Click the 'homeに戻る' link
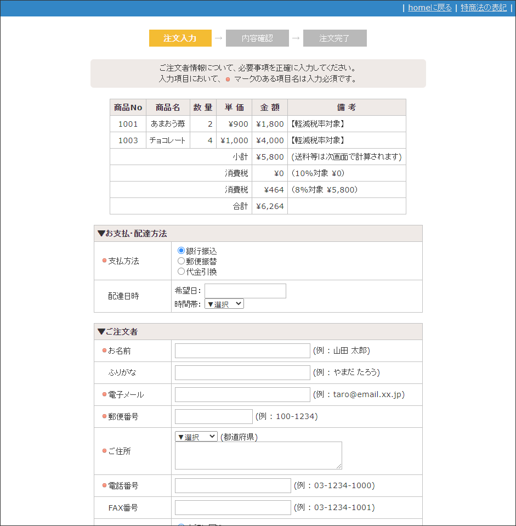Image resolution: width=516 pixels, height=526 pixels. pyautogui.click(x=429, y=8)
